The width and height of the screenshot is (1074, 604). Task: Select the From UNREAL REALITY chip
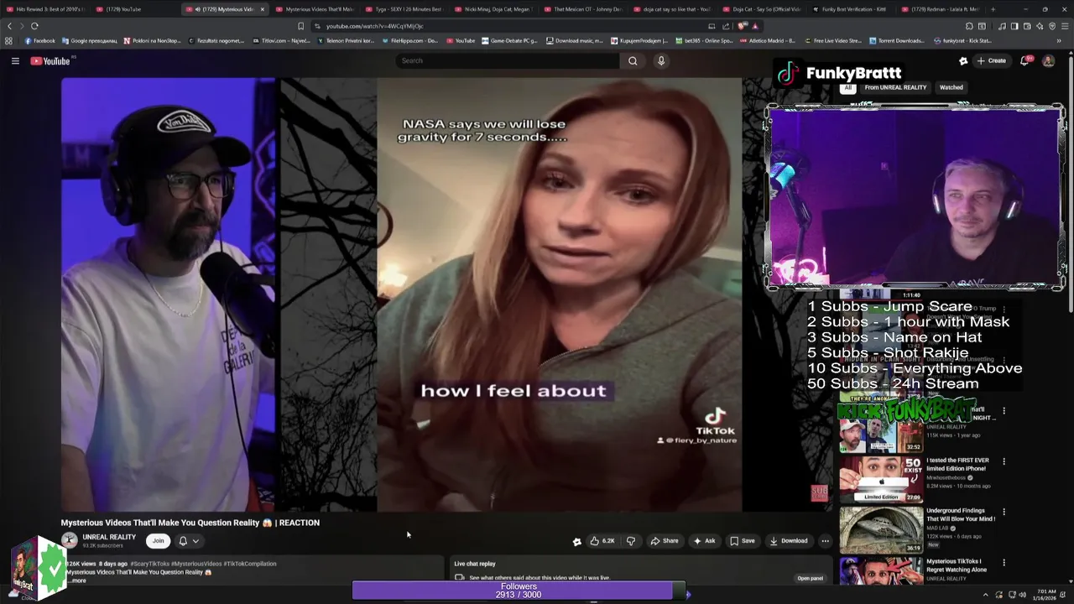895,87
